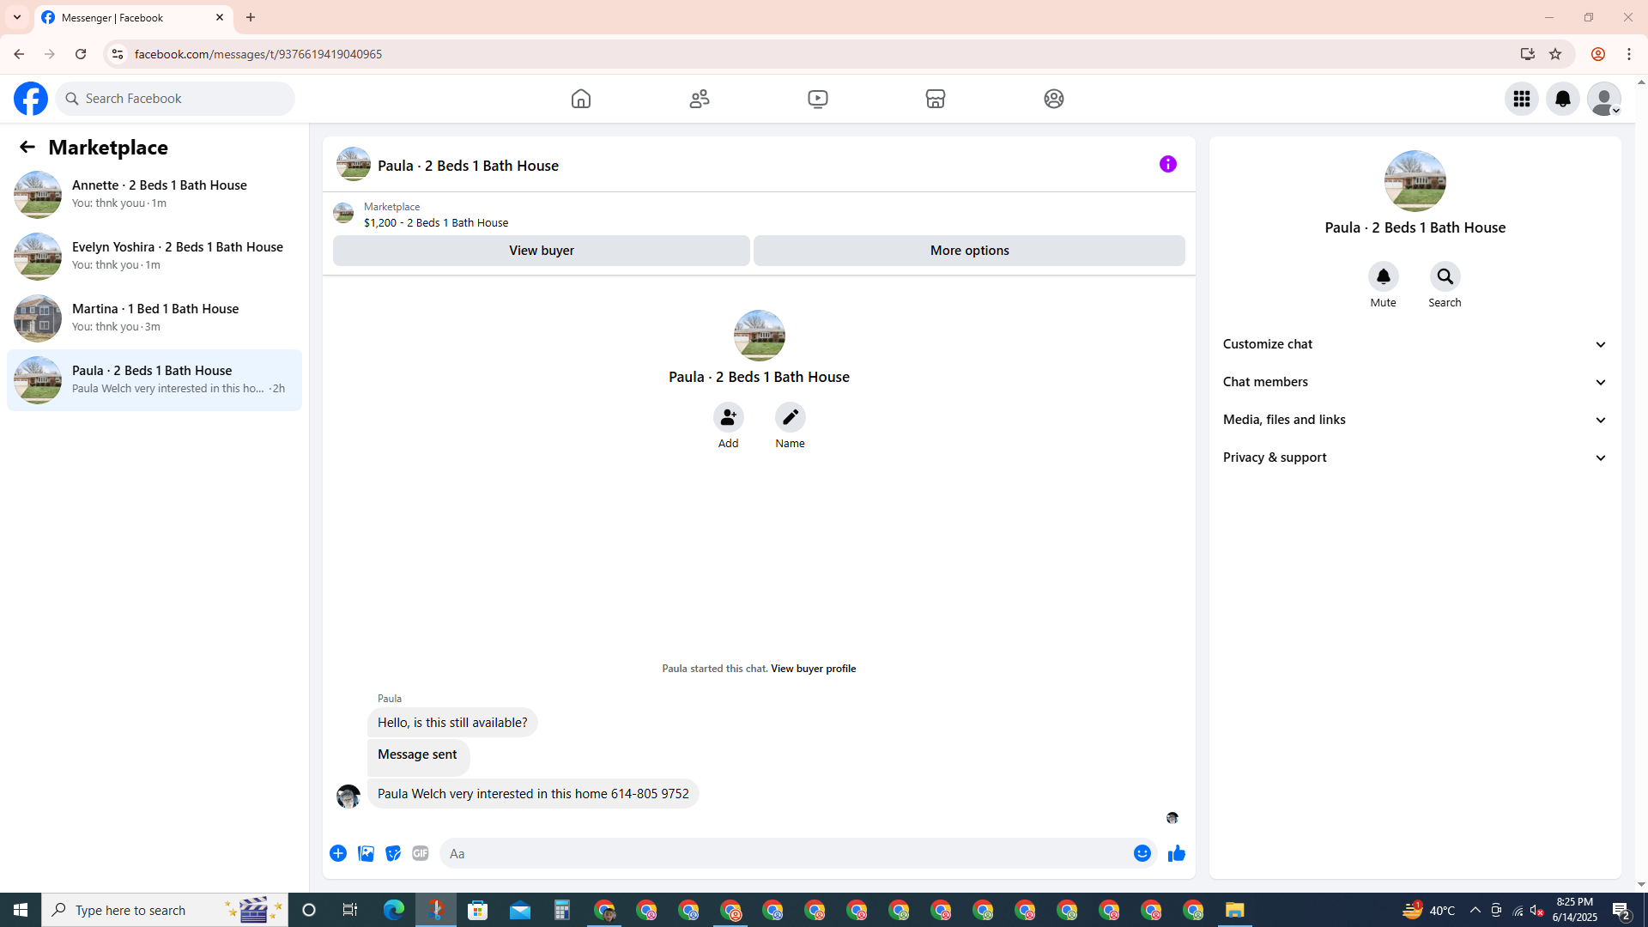Open Annette 2 Beds 1 Bath House conversation
The image size is (1648, 927).
154,195
